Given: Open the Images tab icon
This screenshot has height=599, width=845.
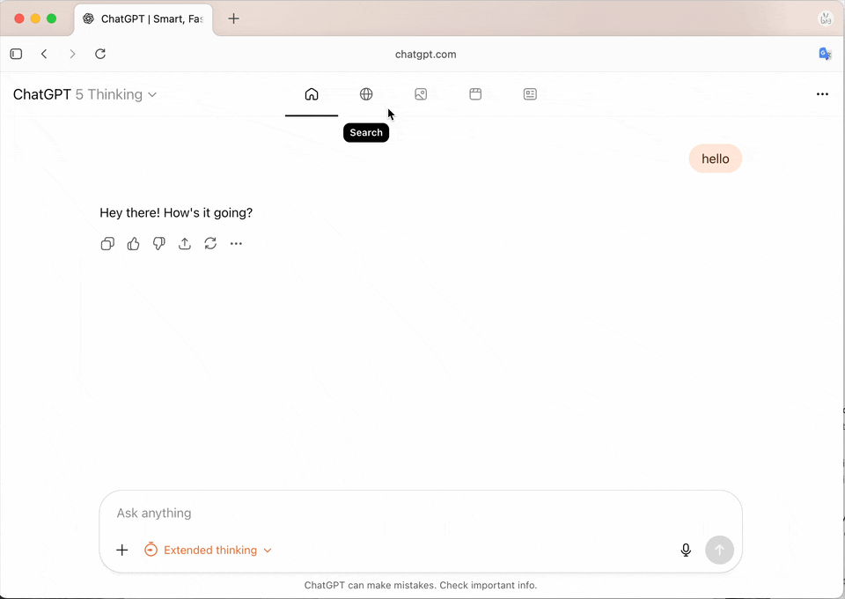Looking at the screenshot, I should pos(421,94).
